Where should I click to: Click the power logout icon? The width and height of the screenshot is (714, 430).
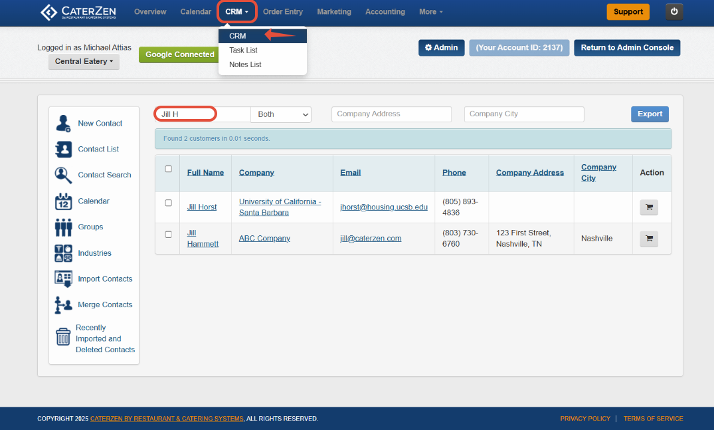click(674, 12)
